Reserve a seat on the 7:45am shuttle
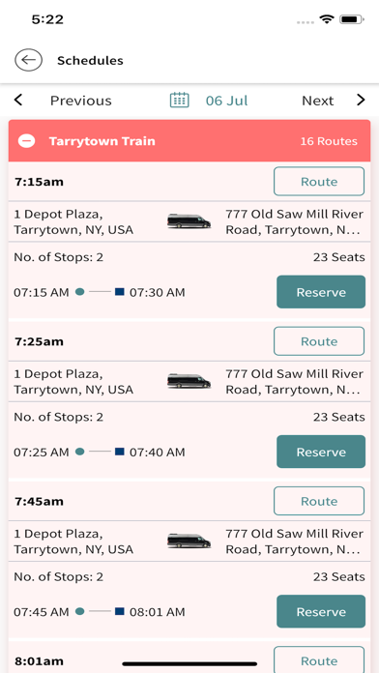379x673 pixels. click(x=321, y=611)
